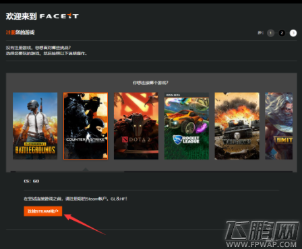
Task: Click the CS: GO label text
Action: (32, 181)
